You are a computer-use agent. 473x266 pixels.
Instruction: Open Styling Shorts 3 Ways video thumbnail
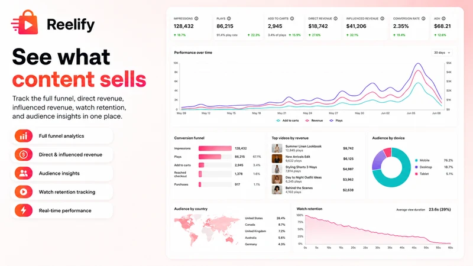277,169
